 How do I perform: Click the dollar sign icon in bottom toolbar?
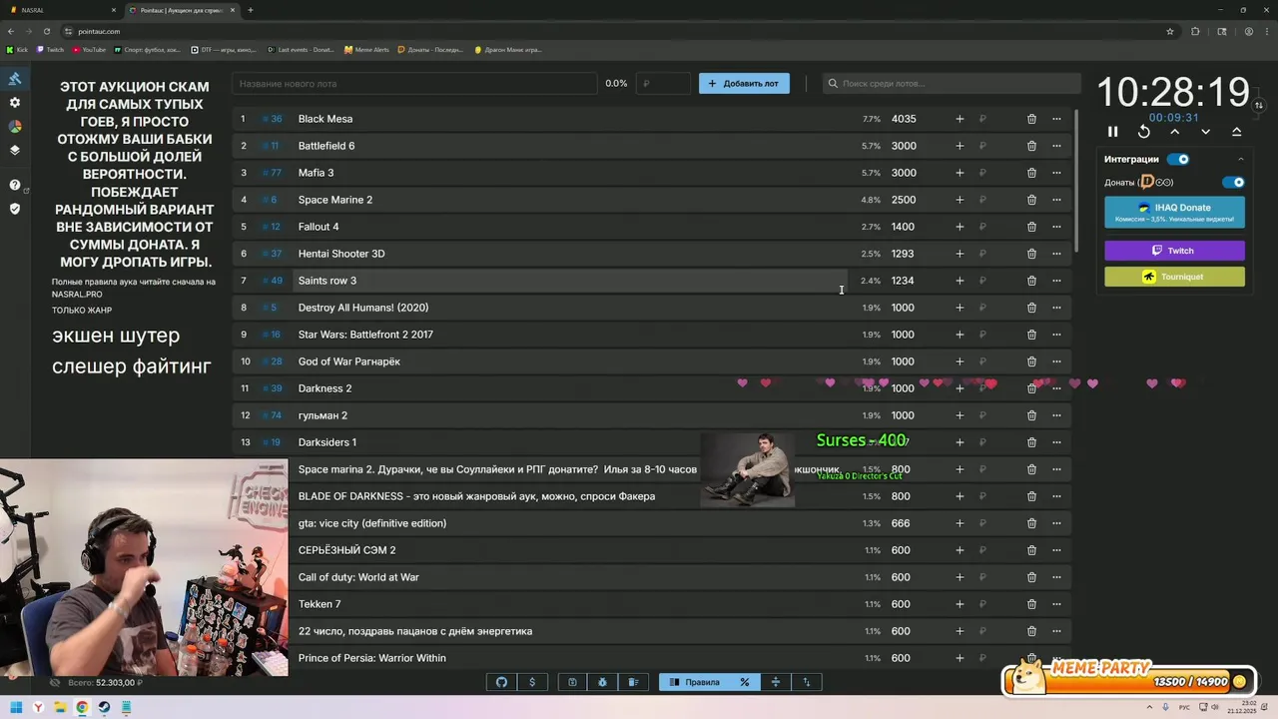(x=532, y=682)
